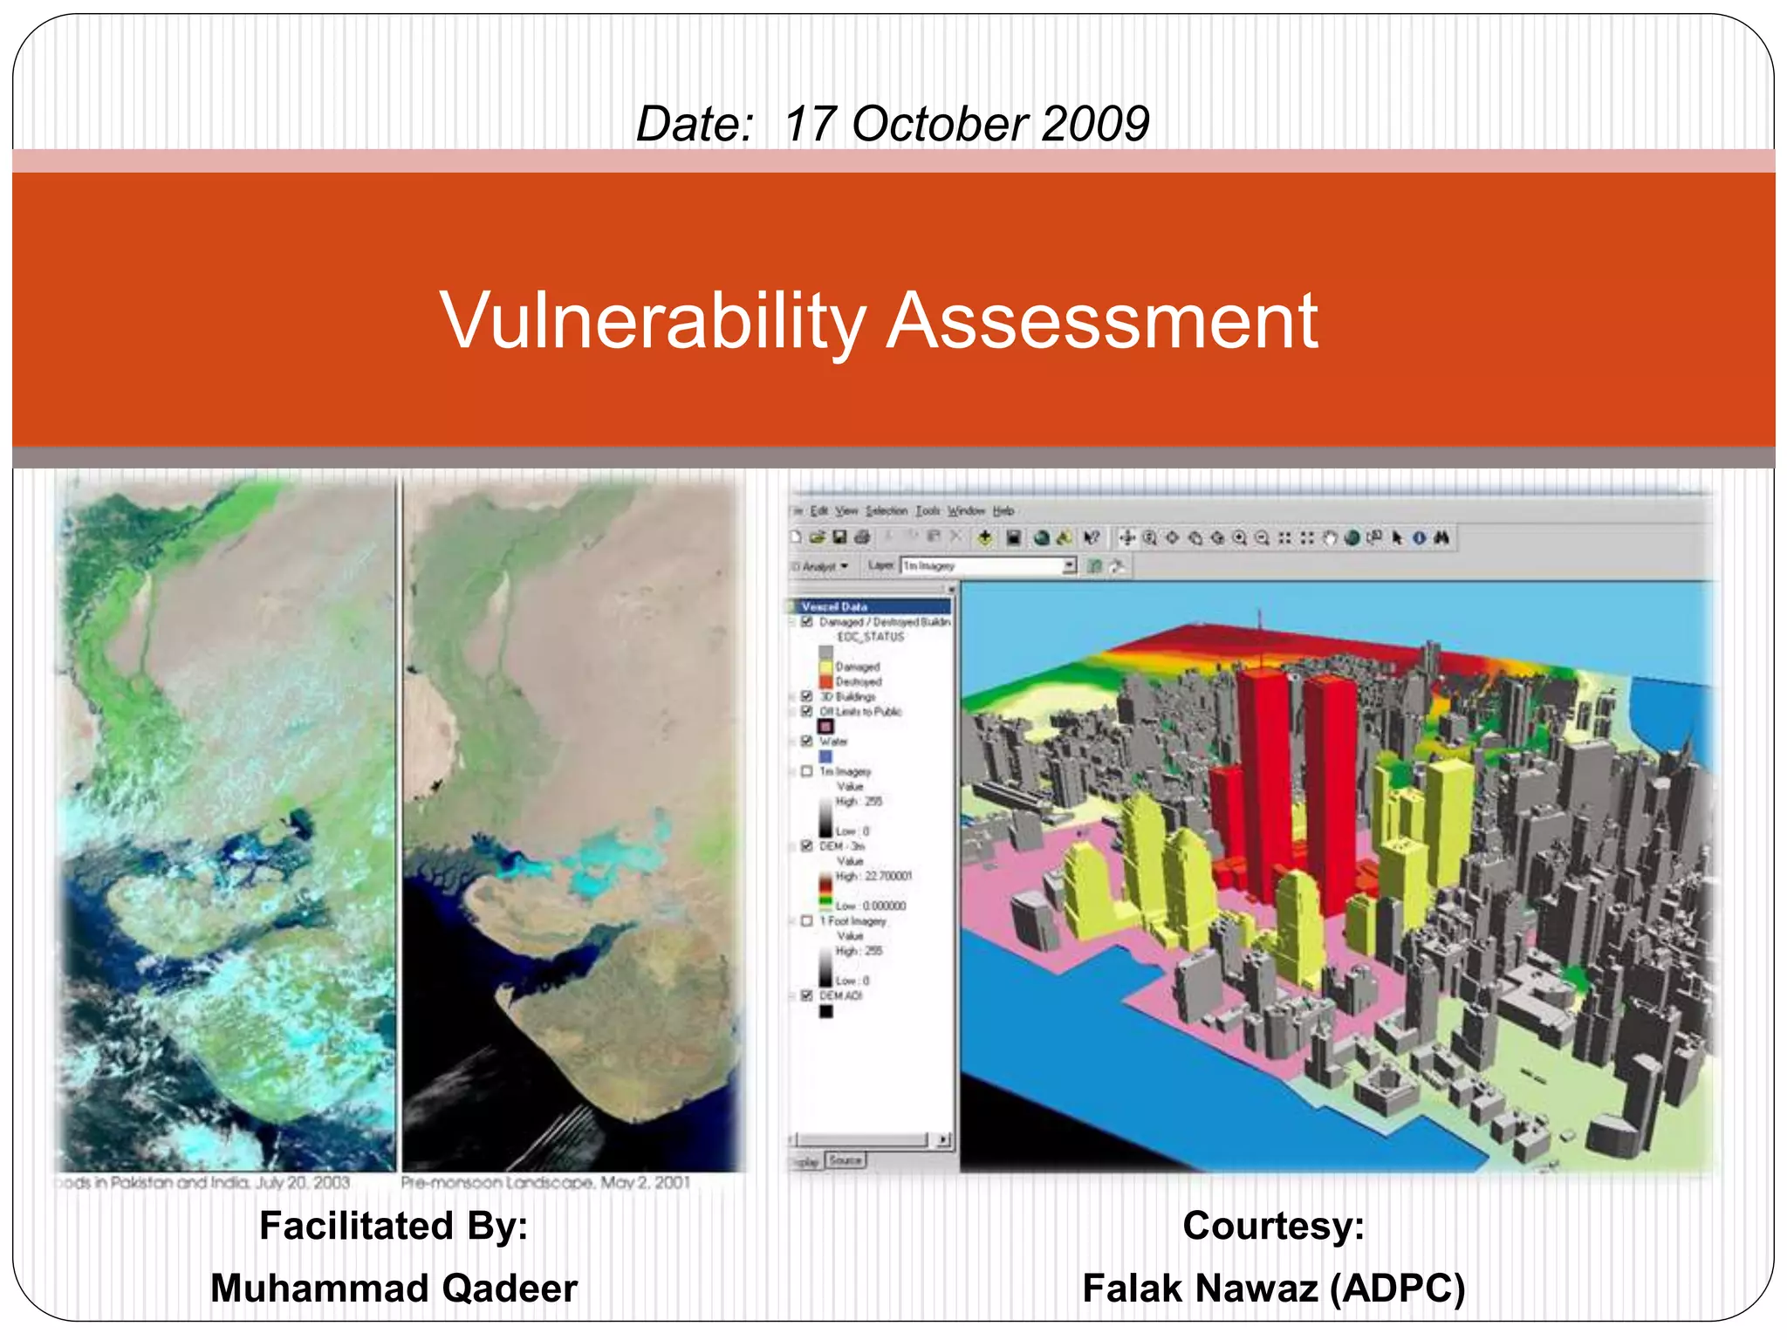
Task: Select the blue Identify info tool
Action: (1420, 538)
